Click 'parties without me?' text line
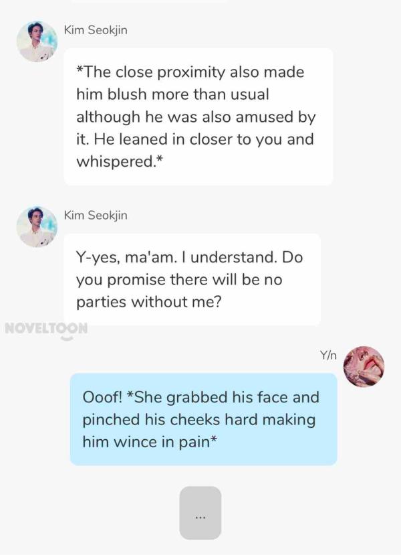This screenshot has height=555, width=401. pos(149,302)
